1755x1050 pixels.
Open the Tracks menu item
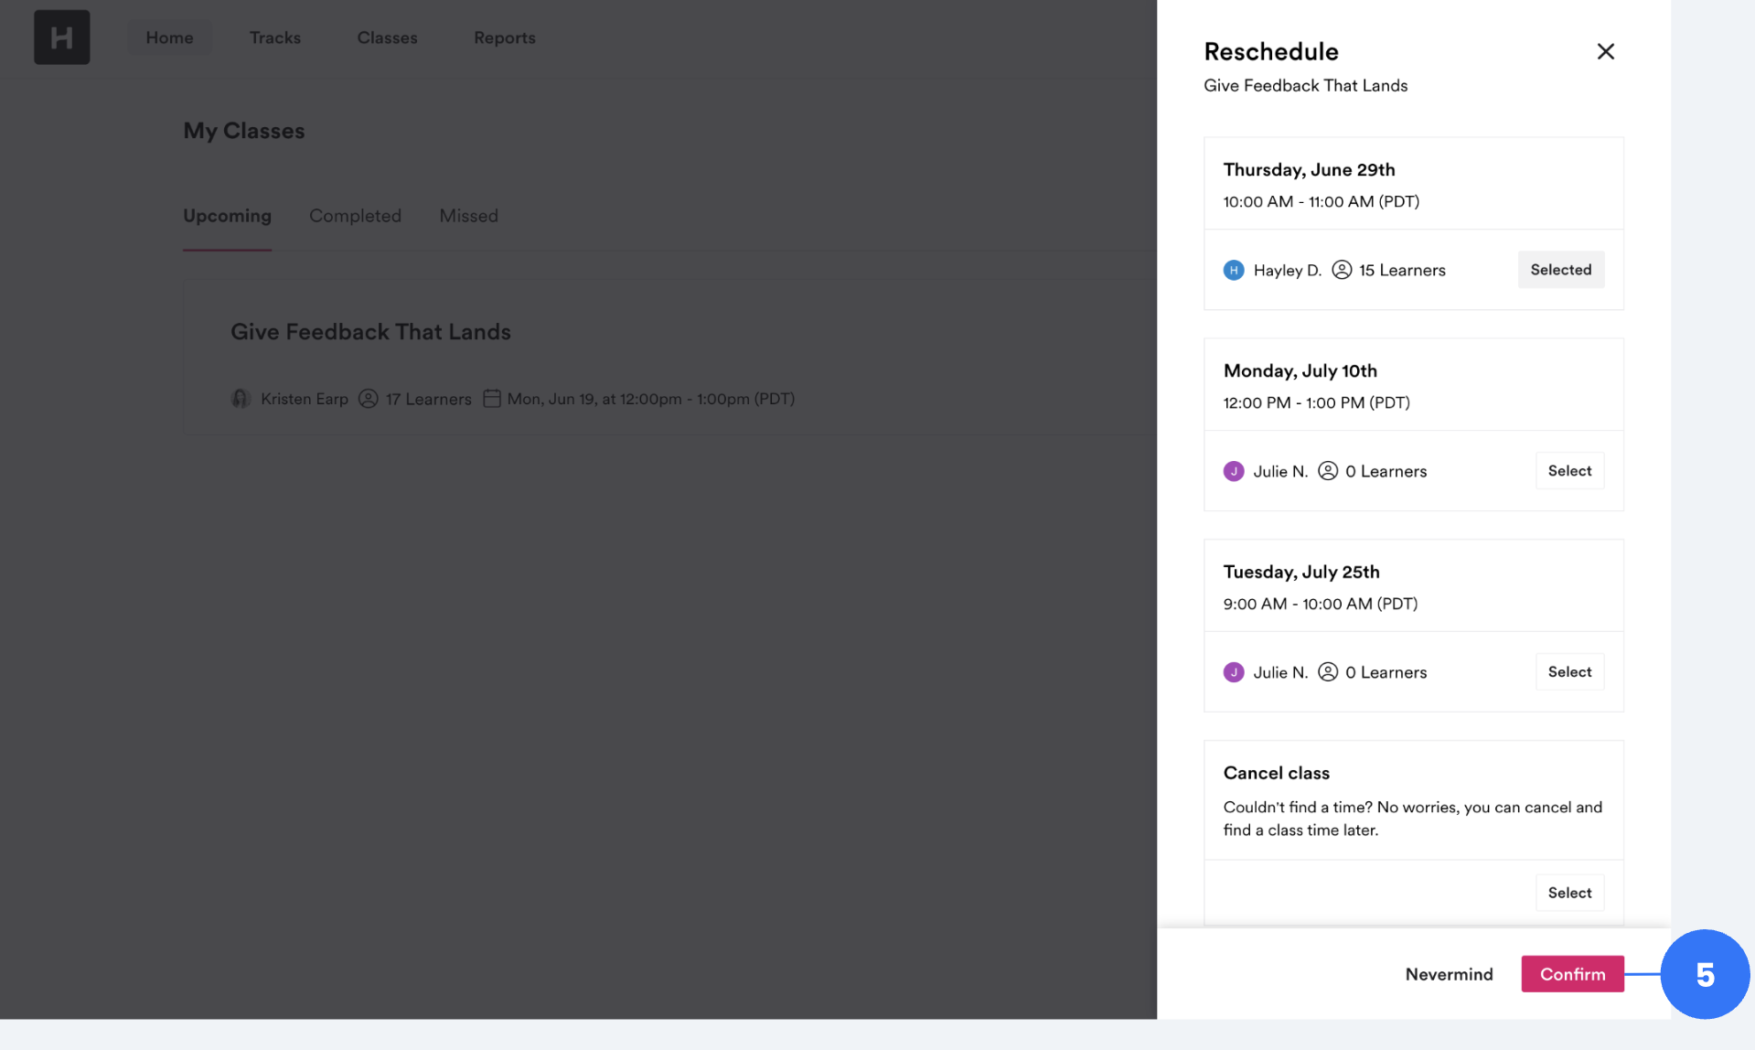point(274,37)
